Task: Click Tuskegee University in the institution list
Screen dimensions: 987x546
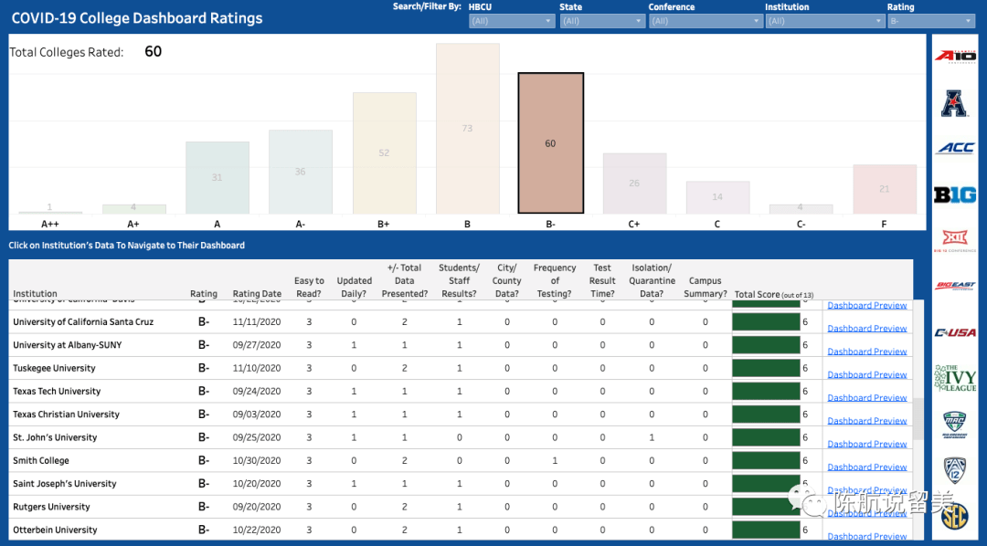Action: point(54,368)
